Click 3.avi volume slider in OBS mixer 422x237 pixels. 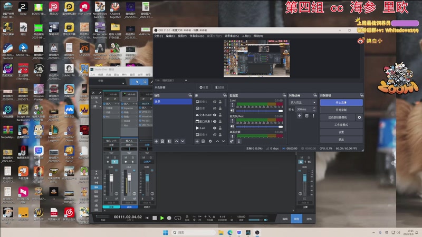point(260,111)
